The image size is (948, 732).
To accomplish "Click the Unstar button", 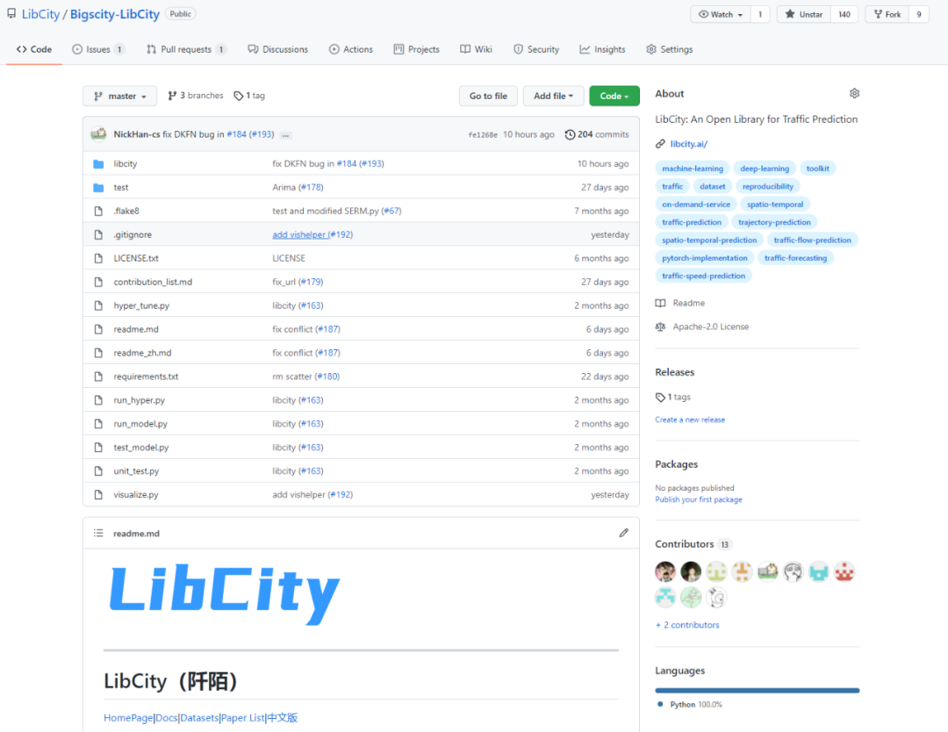I will 804,14.
